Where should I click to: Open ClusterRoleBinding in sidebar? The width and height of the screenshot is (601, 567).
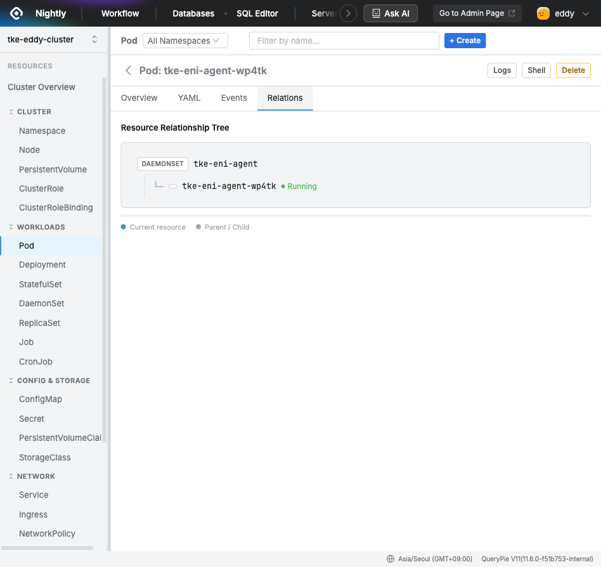coord(56,208)
